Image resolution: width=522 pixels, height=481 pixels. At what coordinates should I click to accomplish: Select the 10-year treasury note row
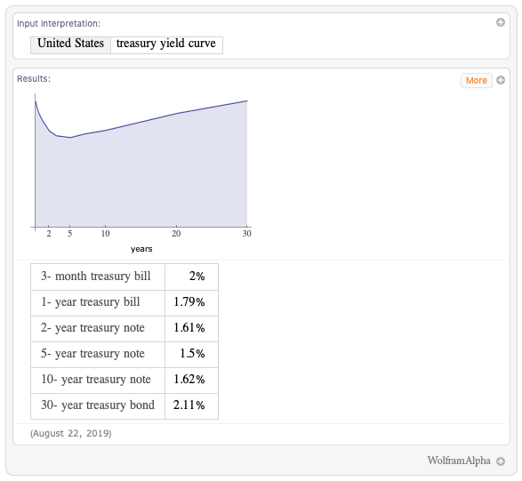pyautogui.click(x=124, y=381)
